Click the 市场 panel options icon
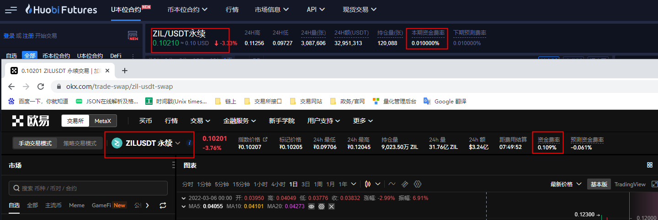This screenshot has height=220, width=658. pos(173,165)
